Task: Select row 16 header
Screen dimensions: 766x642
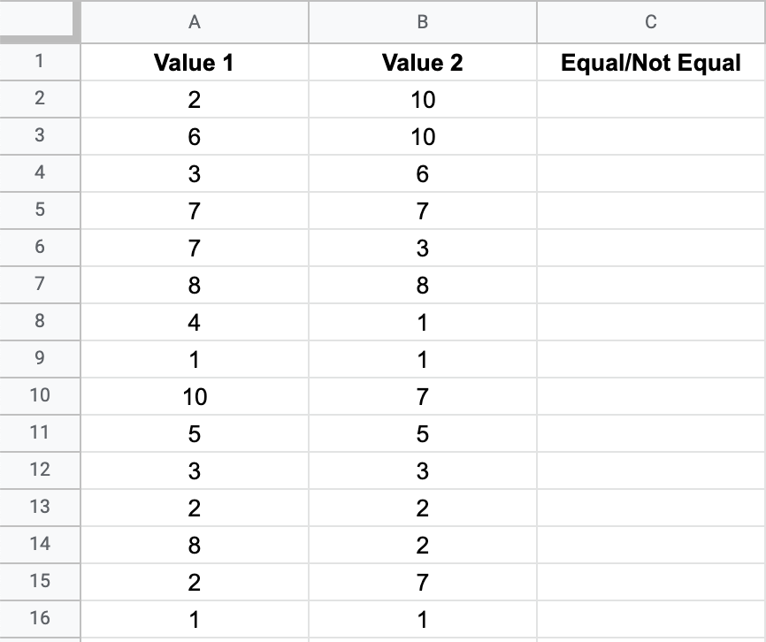Action: pos(40,619)
